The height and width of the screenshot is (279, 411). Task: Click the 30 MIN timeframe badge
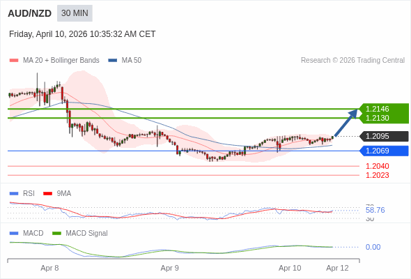click(75, 13)
